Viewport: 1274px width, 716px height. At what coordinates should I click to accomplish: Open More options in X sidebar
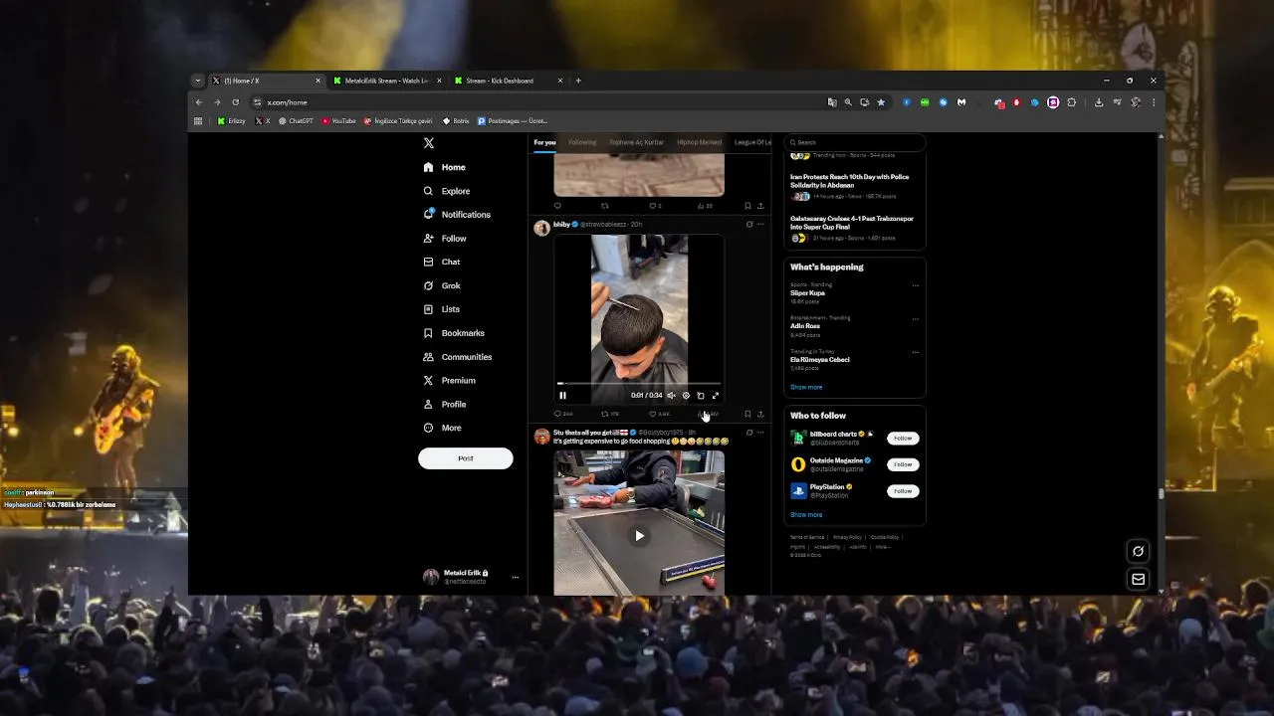[442, 428]
